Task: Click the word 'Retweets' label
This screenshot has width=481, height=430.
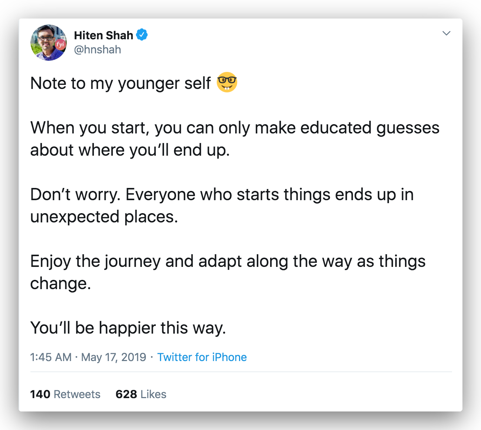Action: coord(77,394)
